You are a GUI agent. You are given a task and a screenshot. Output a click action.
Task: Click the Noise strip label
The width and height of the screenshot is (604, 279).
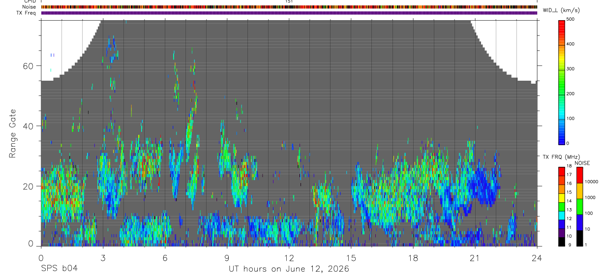(29, 7)
